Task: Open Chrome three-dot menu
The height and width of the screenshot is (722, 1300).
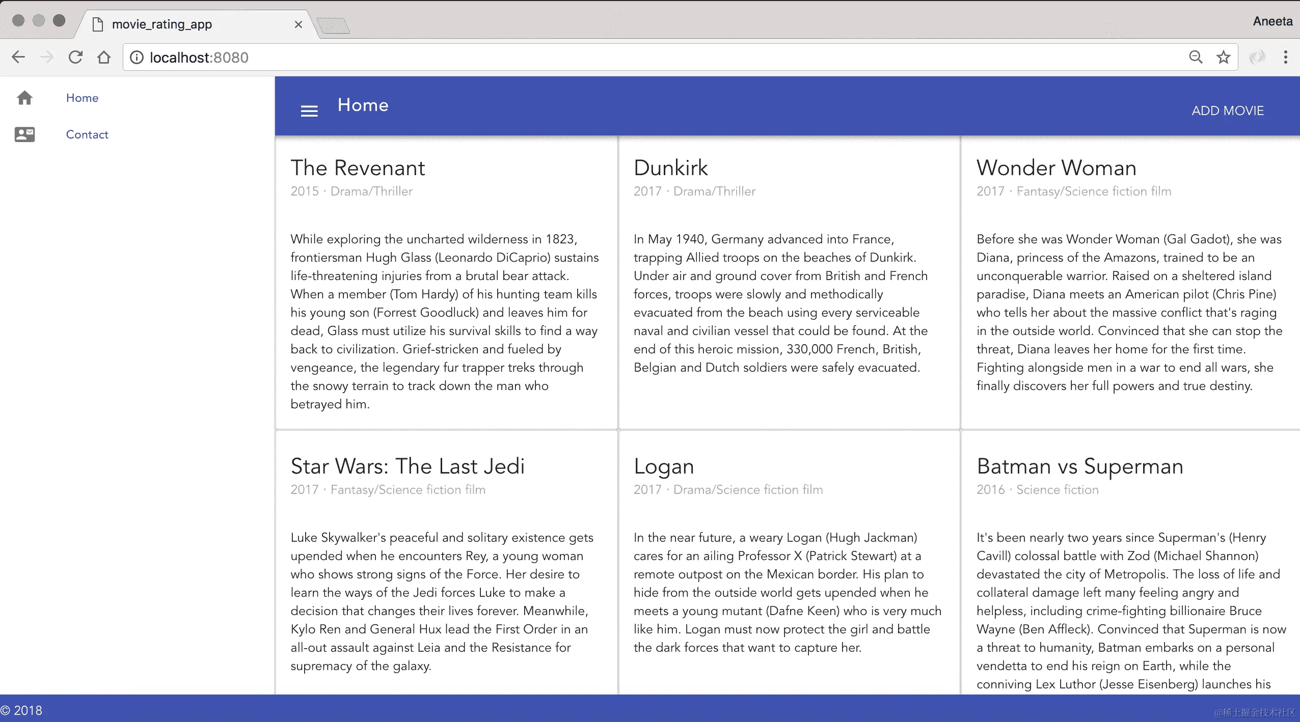Action: click(1285, 57)
